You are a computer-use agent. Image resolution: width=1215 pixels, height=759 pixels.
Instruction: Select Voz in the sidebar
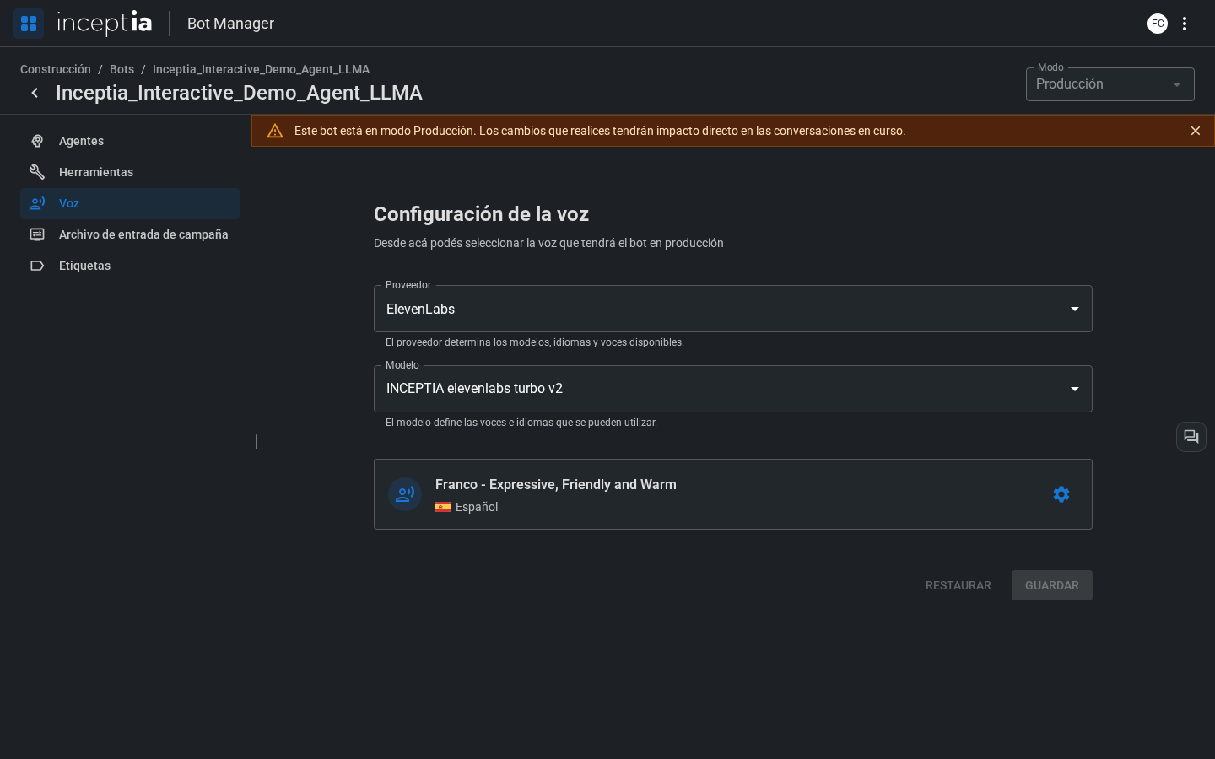pyautogui.click(x=130, y=203)
